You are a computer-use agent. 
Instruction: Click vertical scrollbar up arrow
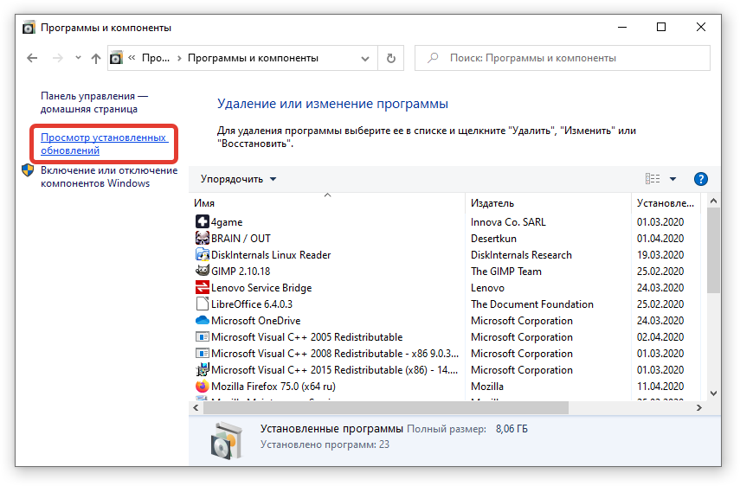(x=713, y=201)
